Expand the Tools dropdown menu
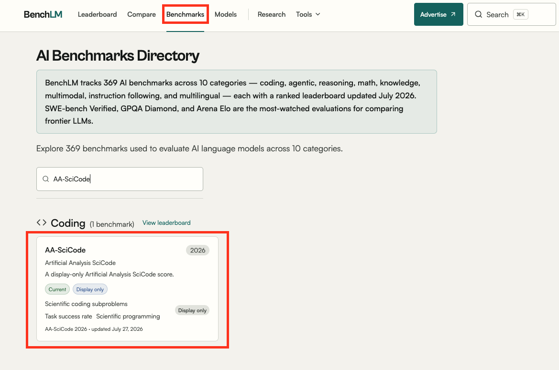This screenshot has width=559, height=370. (308, 14)
